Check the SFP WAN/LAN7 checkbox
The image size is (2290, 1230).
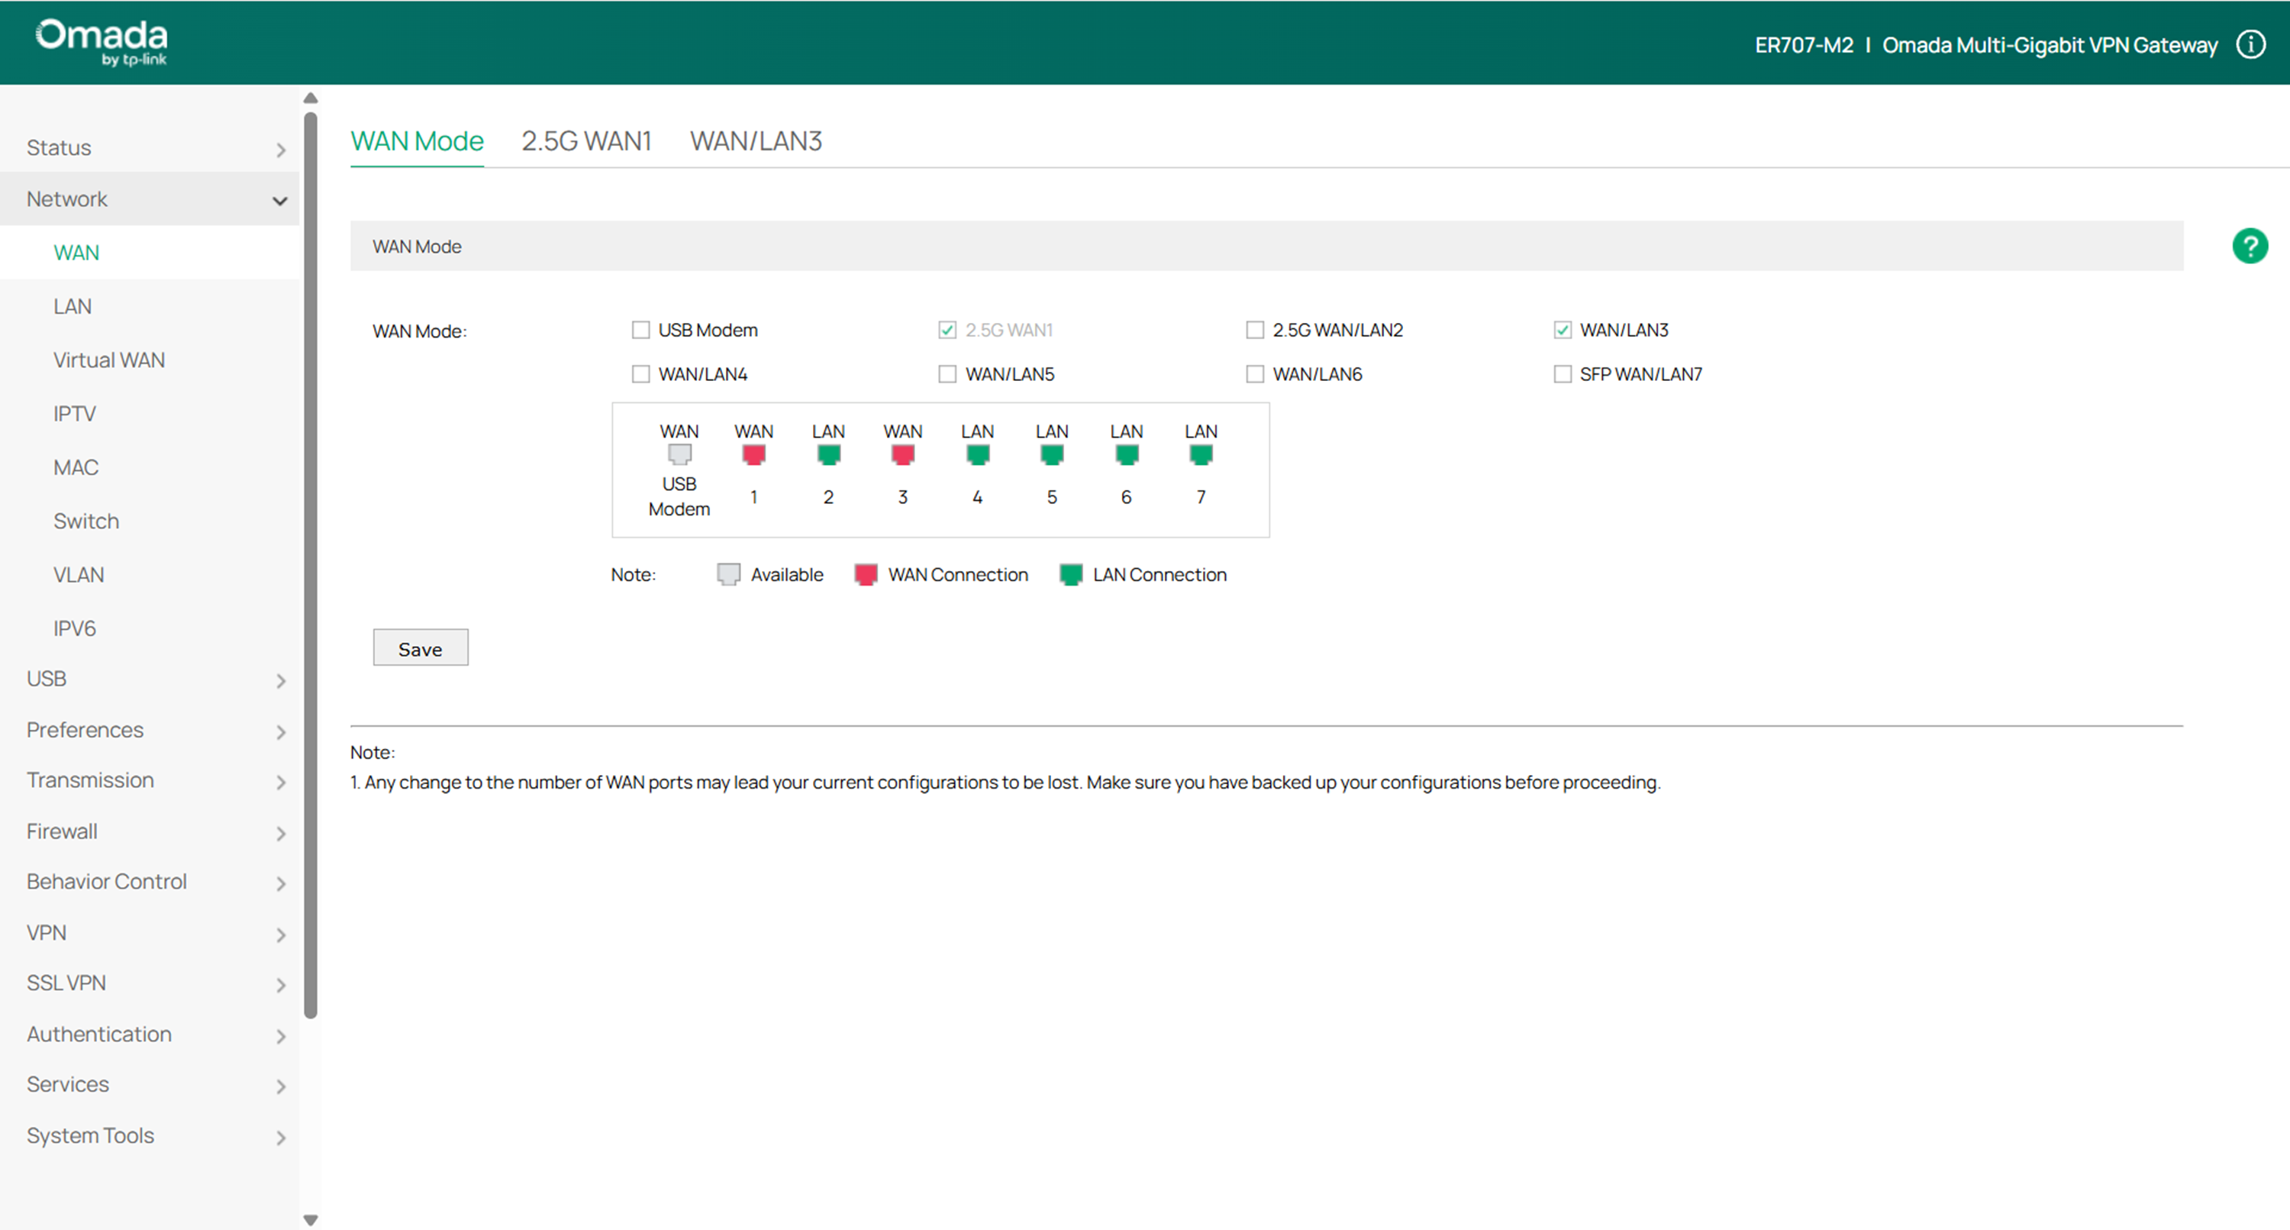1562,374
